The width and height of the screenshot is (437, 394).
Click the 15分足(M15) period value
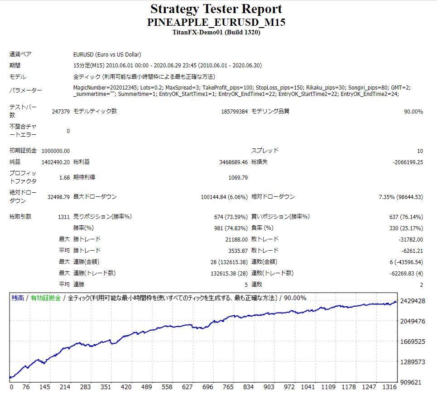click(x=168, y=66)
